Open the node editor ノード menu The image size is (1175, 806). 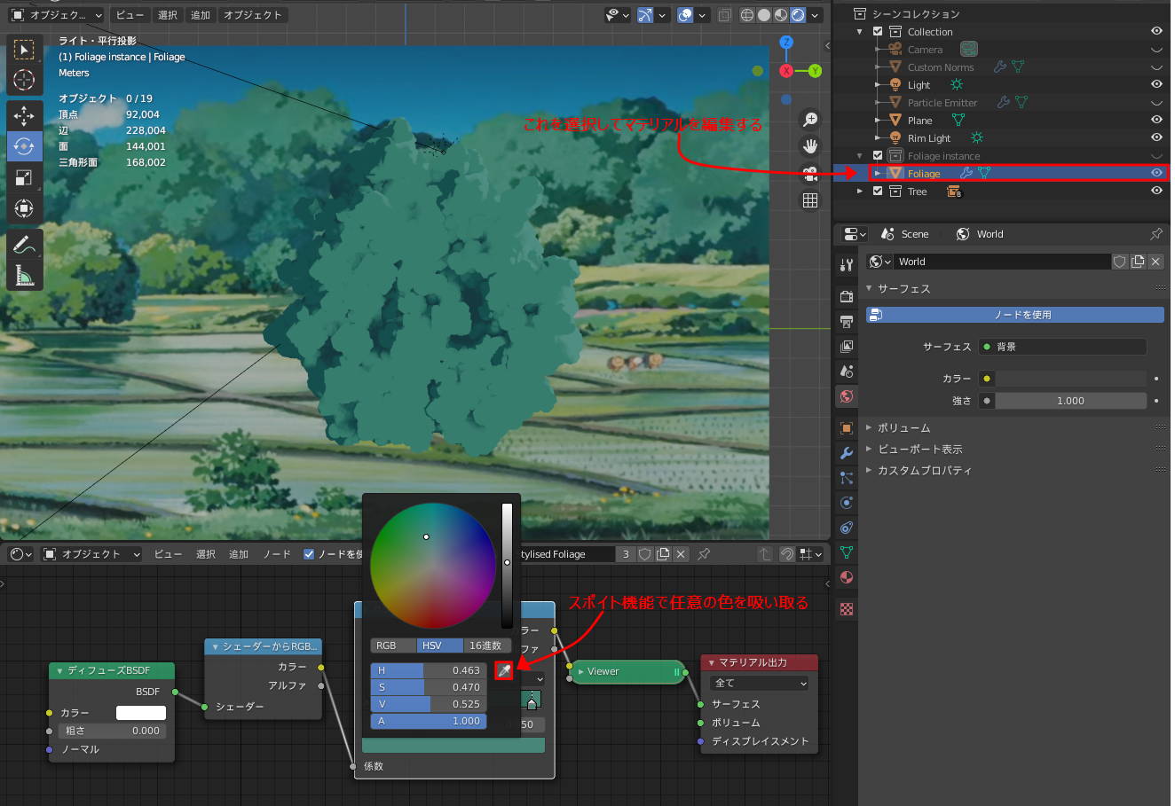click(277, 554)
